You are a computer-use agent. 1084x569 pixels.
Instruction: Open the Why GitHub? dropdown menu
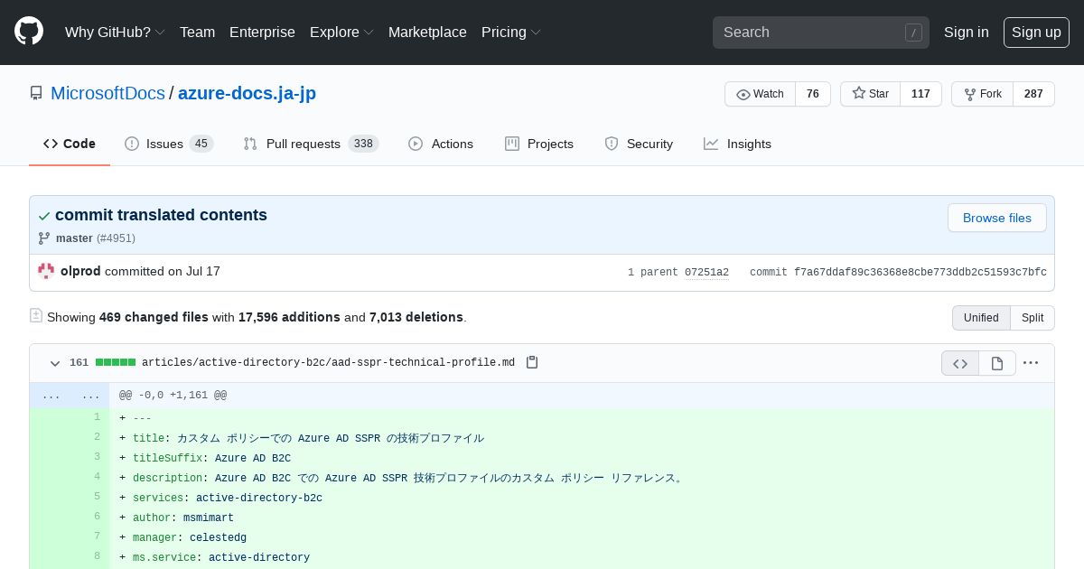pos(115,32)
